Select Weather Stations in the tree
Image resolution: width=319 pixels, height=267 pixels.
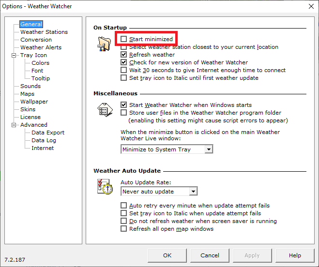click(x=44, y=32)
